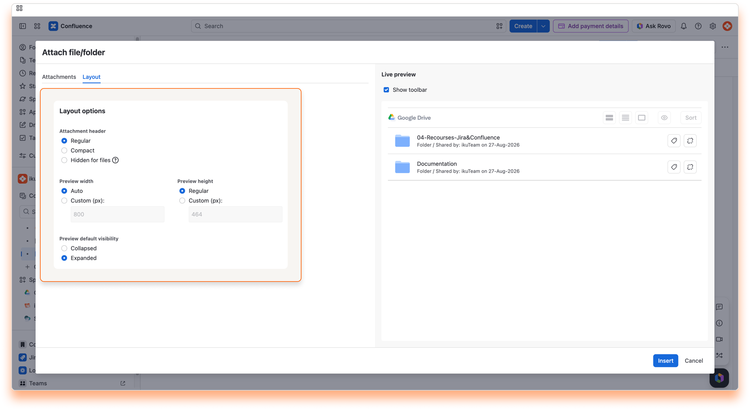
Task: Click the expand icon for Documentation folder
Action: pyautogui.click(x=690, y=167)
